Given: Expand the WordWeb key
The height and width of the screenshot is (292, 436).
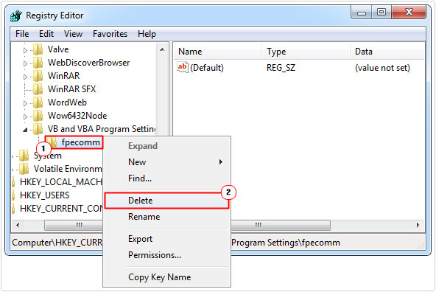Looking at the screenshot, I should pos(25,103).
